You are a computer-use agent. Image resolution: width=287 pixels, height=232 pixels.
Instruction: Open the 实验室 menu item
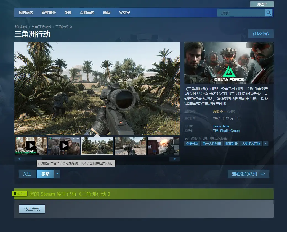point(124,12)
